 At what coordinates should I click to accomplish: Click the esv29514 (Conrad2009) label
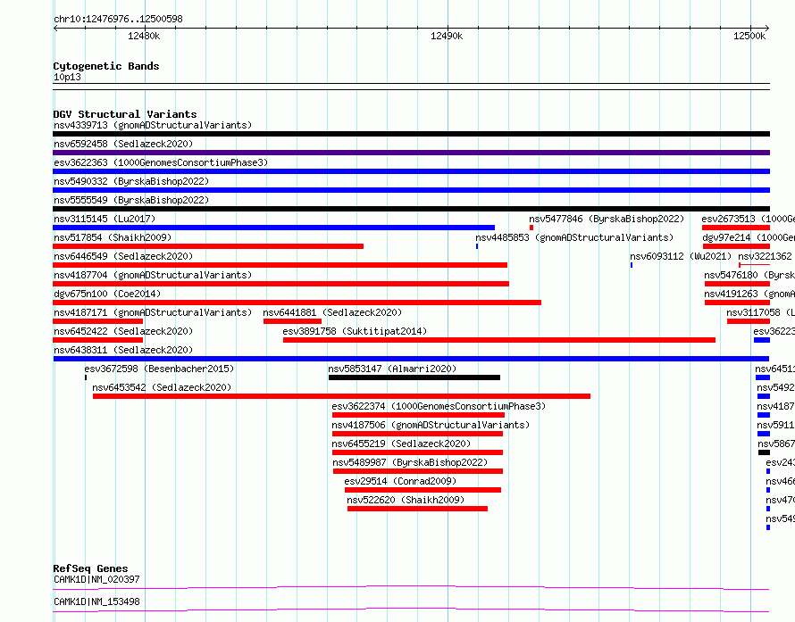400,481
